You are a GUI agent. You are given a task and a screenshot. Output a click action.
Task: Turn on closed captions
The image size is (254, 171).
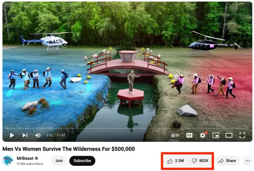point(189,135)
